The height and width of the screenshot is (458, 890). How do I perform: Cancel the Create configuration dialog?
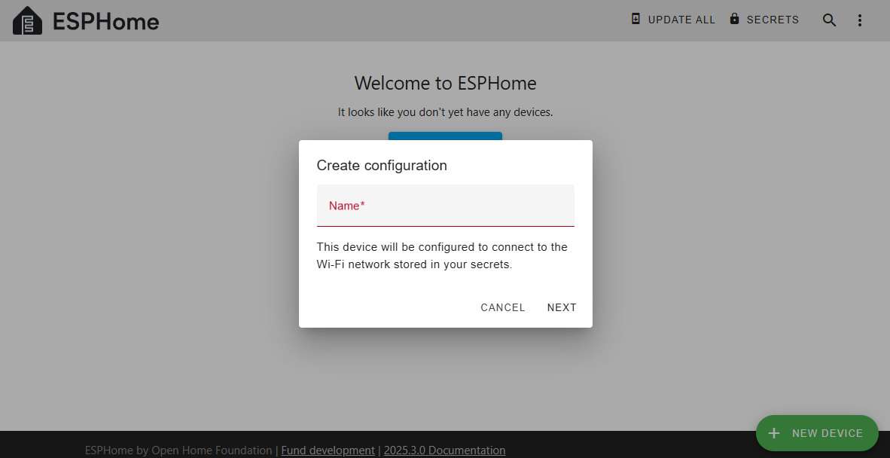click(x=503, y=307)
